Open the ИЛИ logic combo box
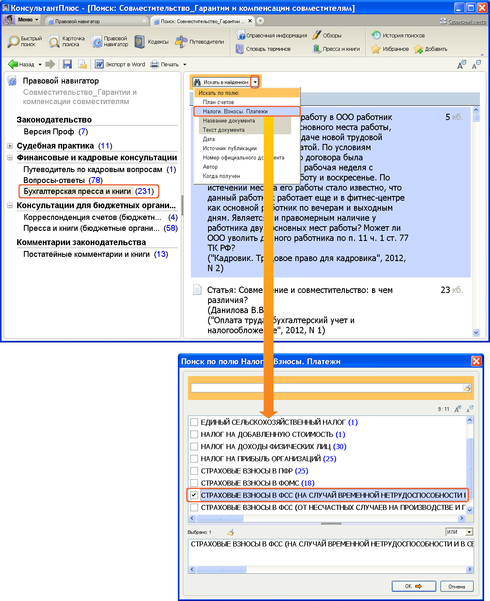Image resolution: width=490 pixels, height=601 pixels. 459,532
